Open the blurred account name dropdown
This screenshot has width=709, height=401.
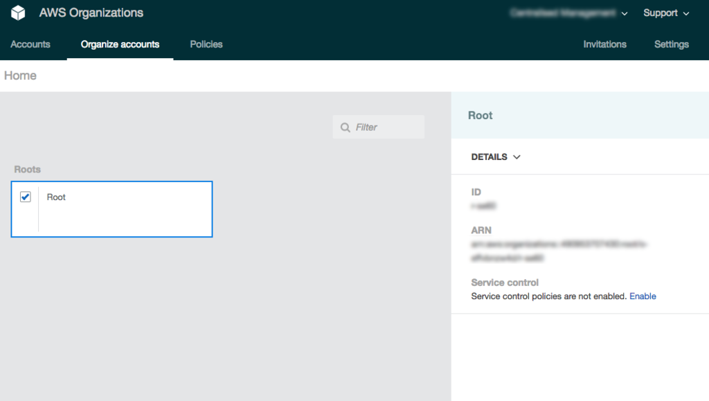[568, 13]
